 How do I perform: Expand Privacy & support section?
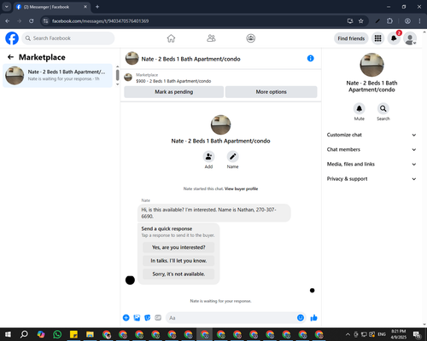pyautogui.click(x=371, y=179)
